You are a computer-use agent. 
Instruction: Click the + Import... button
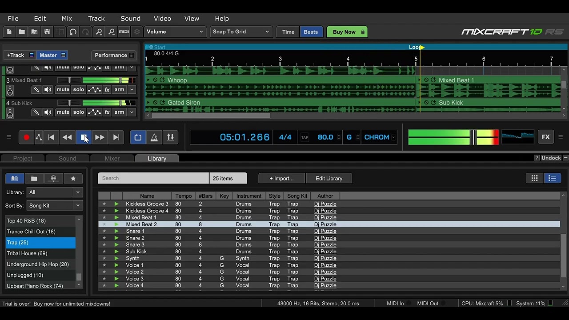click(x=282, y=178)
